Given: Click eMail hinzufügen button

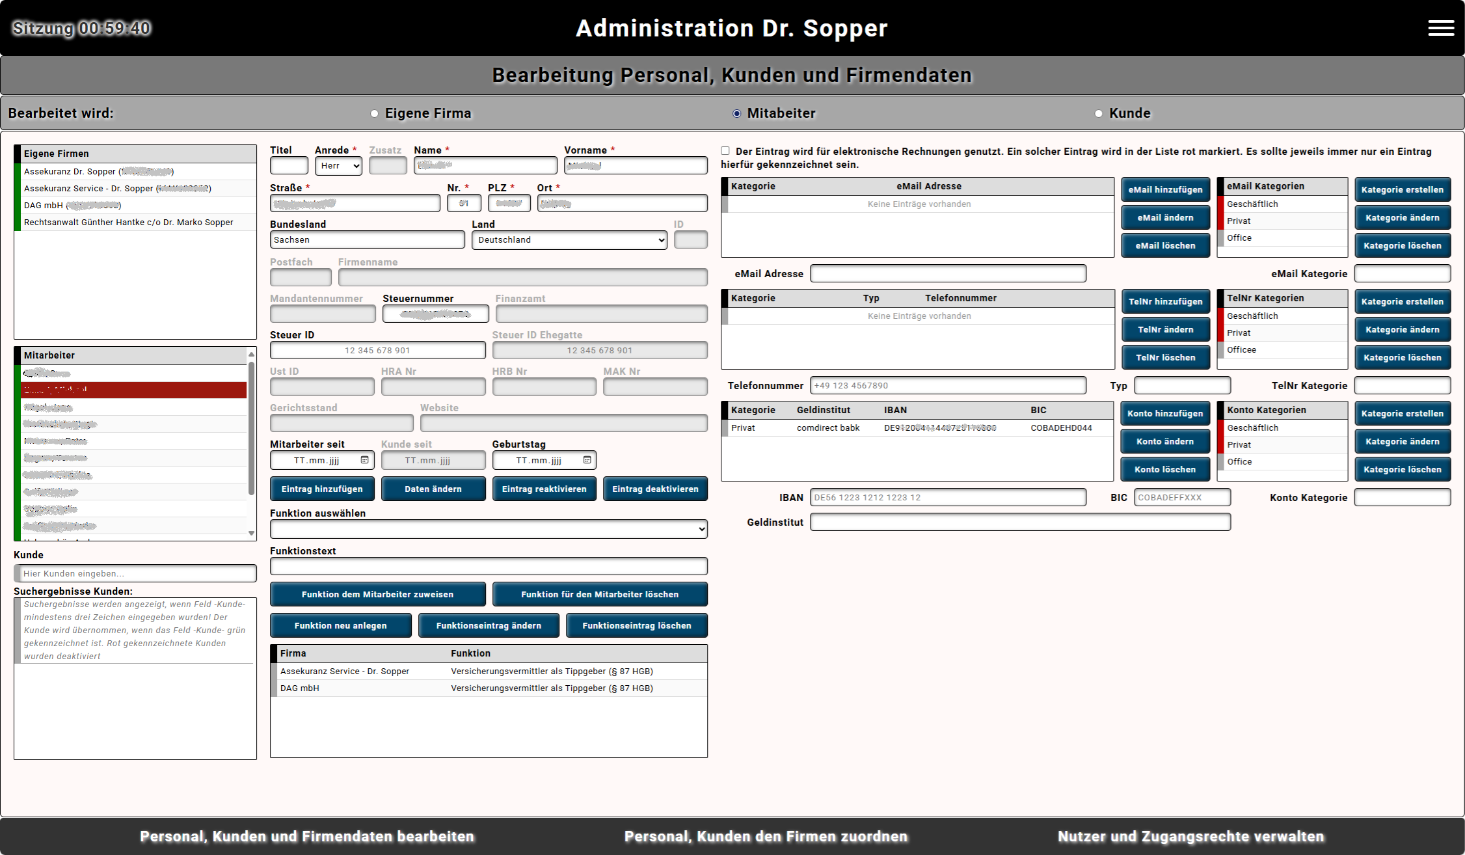Looking at the screenshot, I should click(1164, 190).
